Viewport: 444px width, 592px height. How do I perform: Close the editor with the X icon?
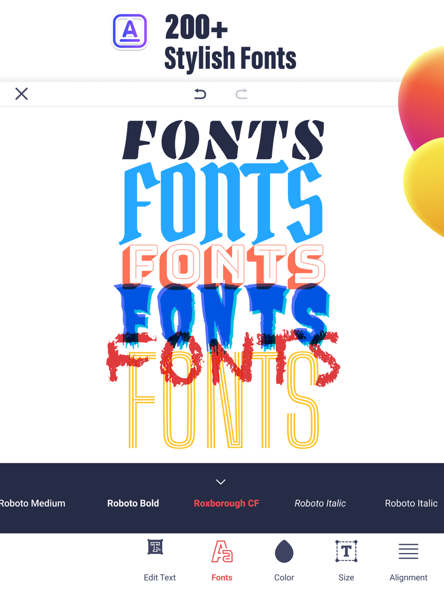(21, 94)
